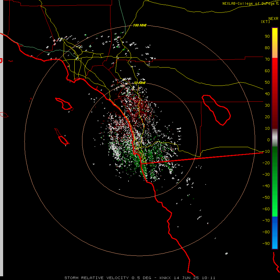Screen dimensions: 280x280
Task: Click the NEXLAB-College of DuPage credit text
Action: coord(250,3)
